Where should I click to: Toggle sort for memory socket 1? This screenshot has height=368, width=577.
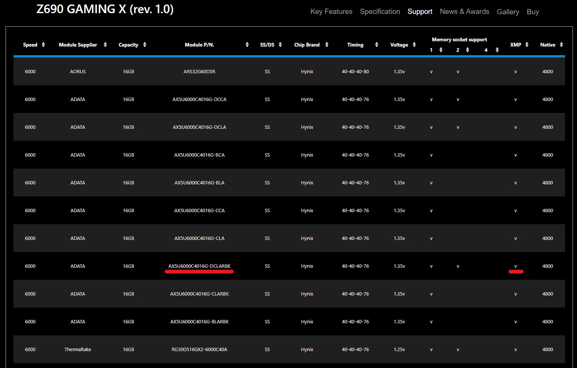[441, 50]
